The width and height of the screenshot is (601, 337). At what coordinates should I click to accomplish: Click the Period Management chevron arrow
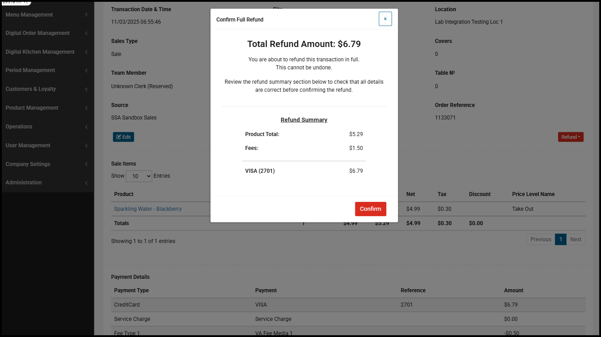86,70
